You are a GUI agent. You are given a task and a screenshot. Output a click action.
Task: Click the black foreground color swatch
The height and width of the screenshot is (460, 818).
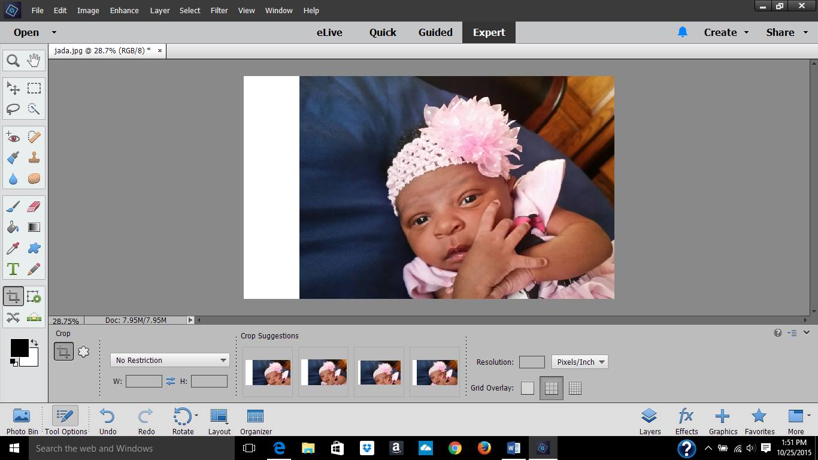point(19,347)
